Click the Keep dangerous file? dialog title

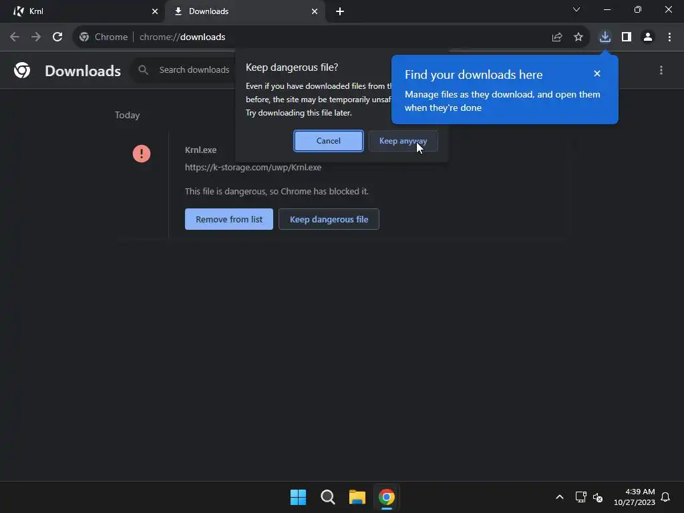point(292,67)
